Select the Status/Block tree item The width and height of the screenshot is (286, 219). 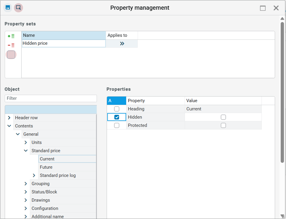(x=63, y=192)
